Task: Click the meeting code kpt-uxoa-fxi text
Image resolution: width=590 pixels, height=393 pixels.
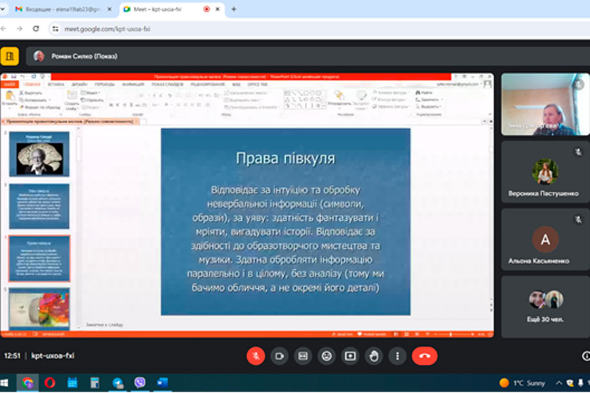Action: click(52, 356)
